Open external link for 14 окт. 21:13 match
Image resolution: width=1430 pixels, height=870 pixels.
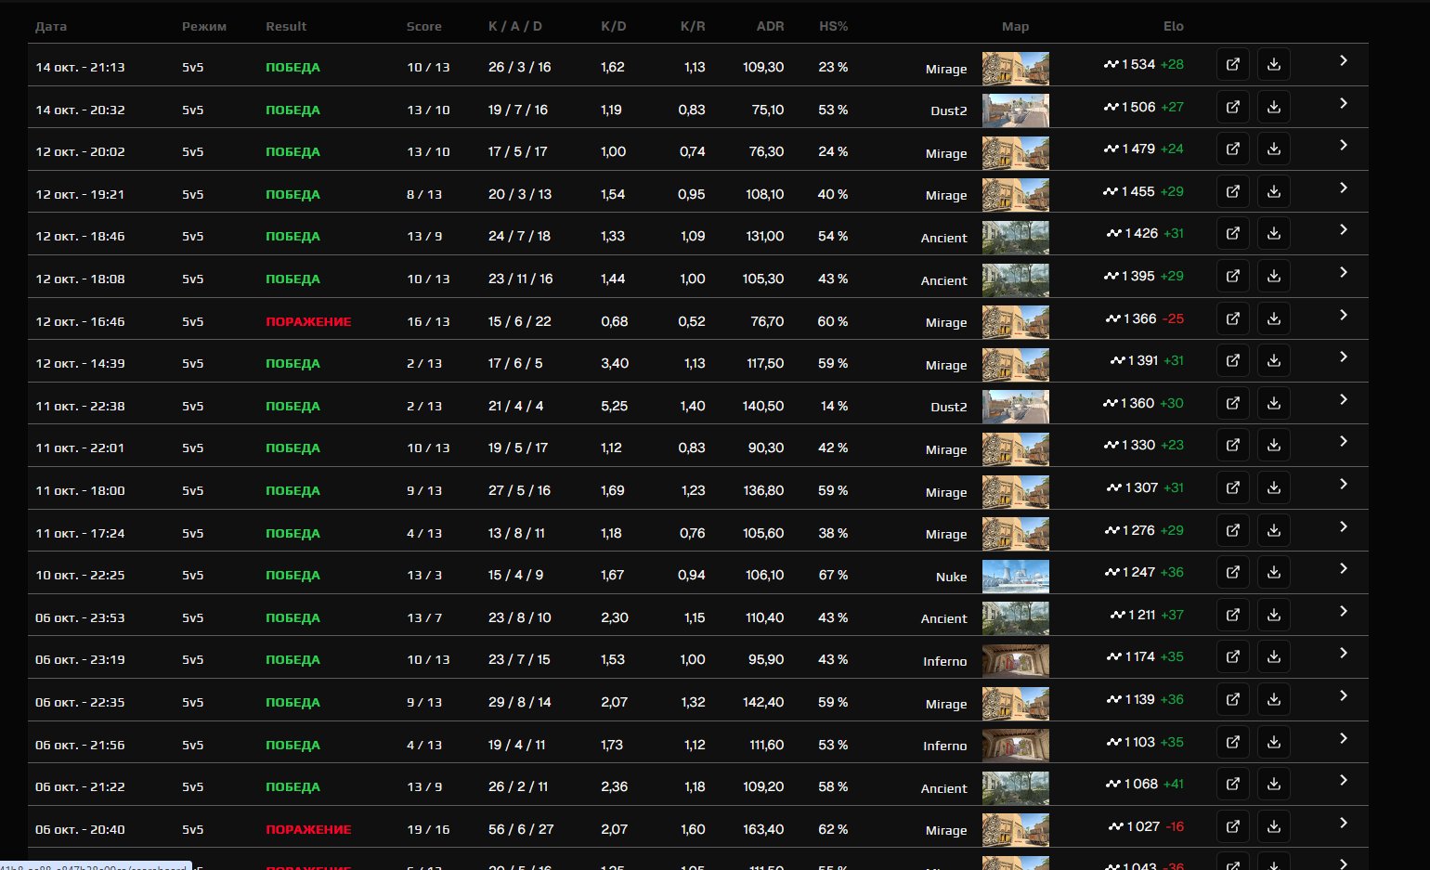coord(1232,65)
